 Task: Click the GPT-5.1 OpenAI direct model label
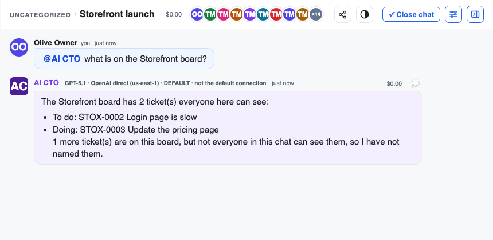click(x=165, y=83)
